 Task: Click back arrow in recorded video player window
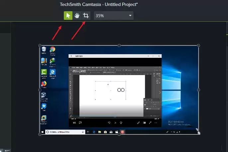click(x=71, y=56)
